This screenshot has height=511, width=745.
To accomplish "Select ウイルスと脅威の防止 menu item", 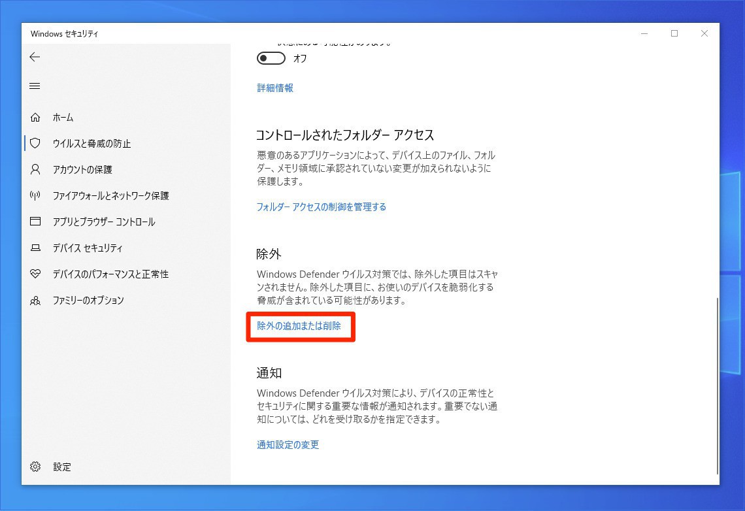I will tap(91, 143).
